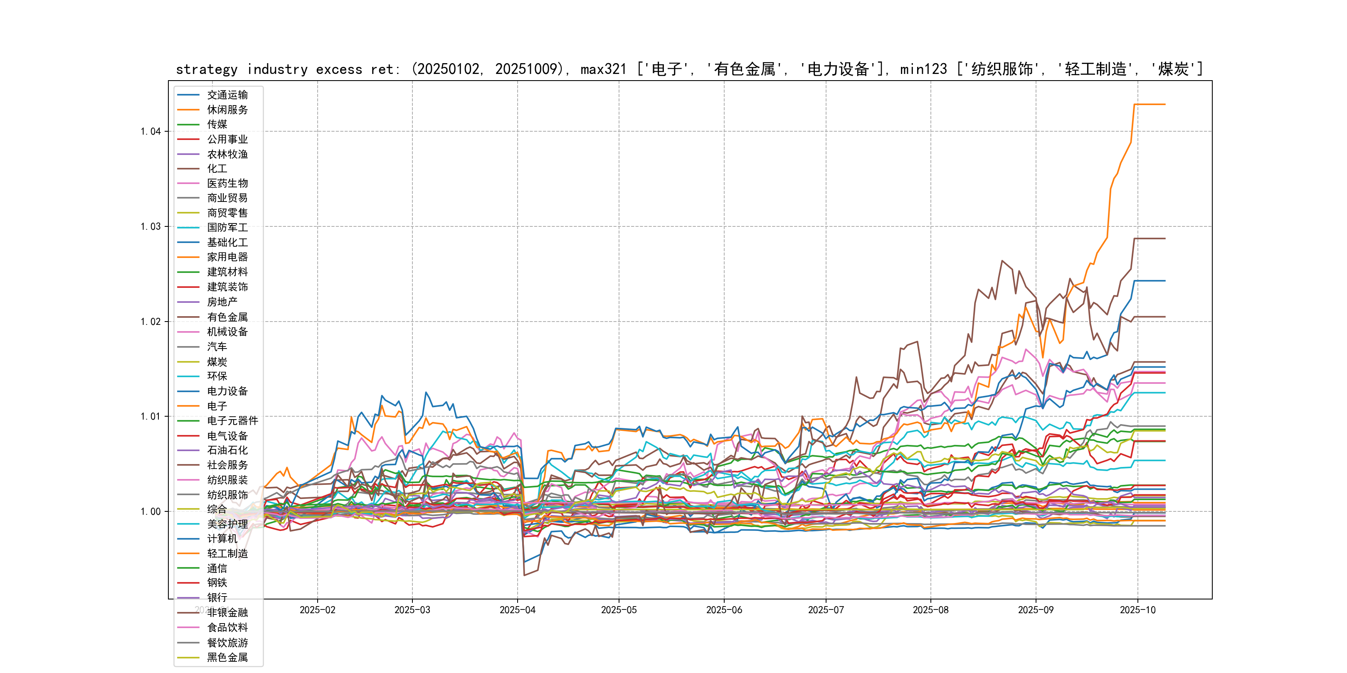This screenshot has width=1347, height=673.
Task: Click the 1.02 y-axis tick label
Action: click(150, 322)
